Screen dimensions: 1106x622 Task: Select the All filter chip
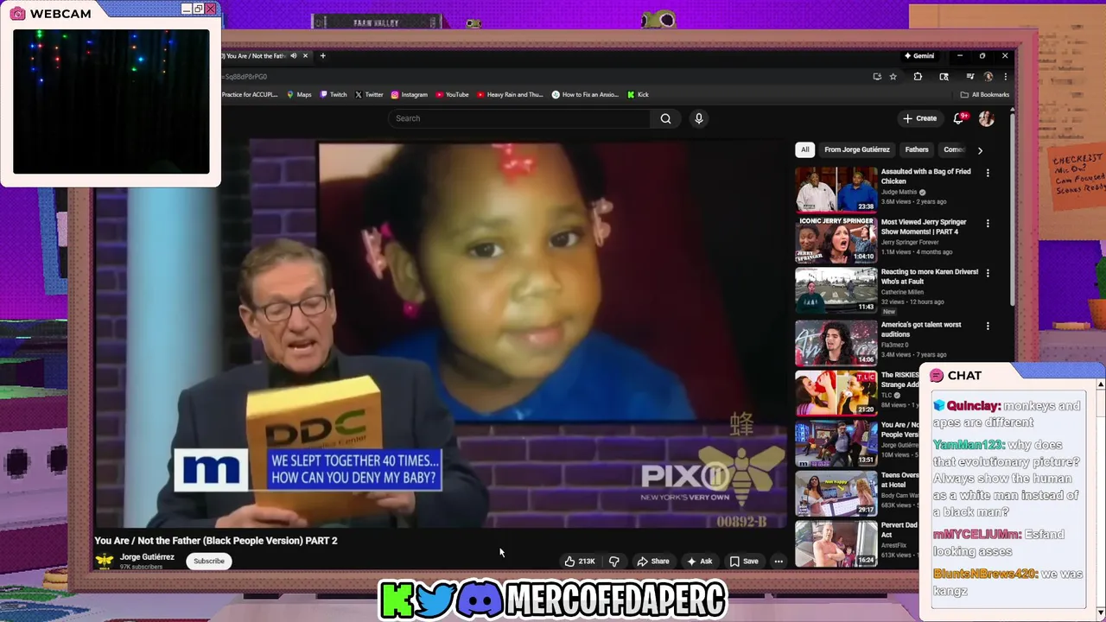pyautogui.click(x=804, y=149)
